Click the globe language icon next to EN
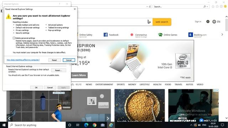This screenshot has width=228, height=128. pyautogui.click(x=214, y=22)
